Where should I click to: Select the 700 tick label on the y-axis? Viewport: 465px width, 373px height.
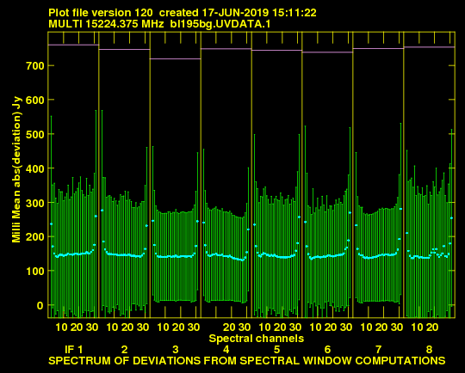(x=35, y=65)
